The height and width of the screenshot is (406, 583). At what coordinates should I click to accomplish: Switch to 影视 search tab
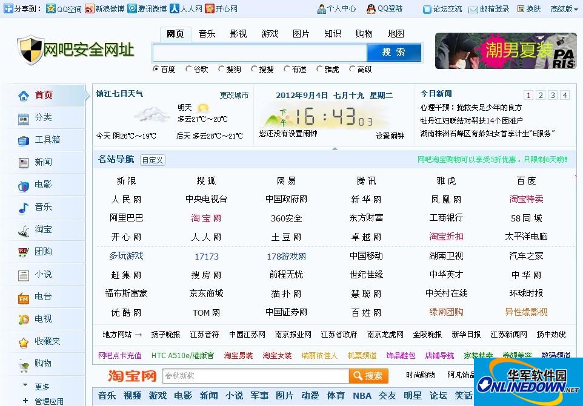[238, 34]
